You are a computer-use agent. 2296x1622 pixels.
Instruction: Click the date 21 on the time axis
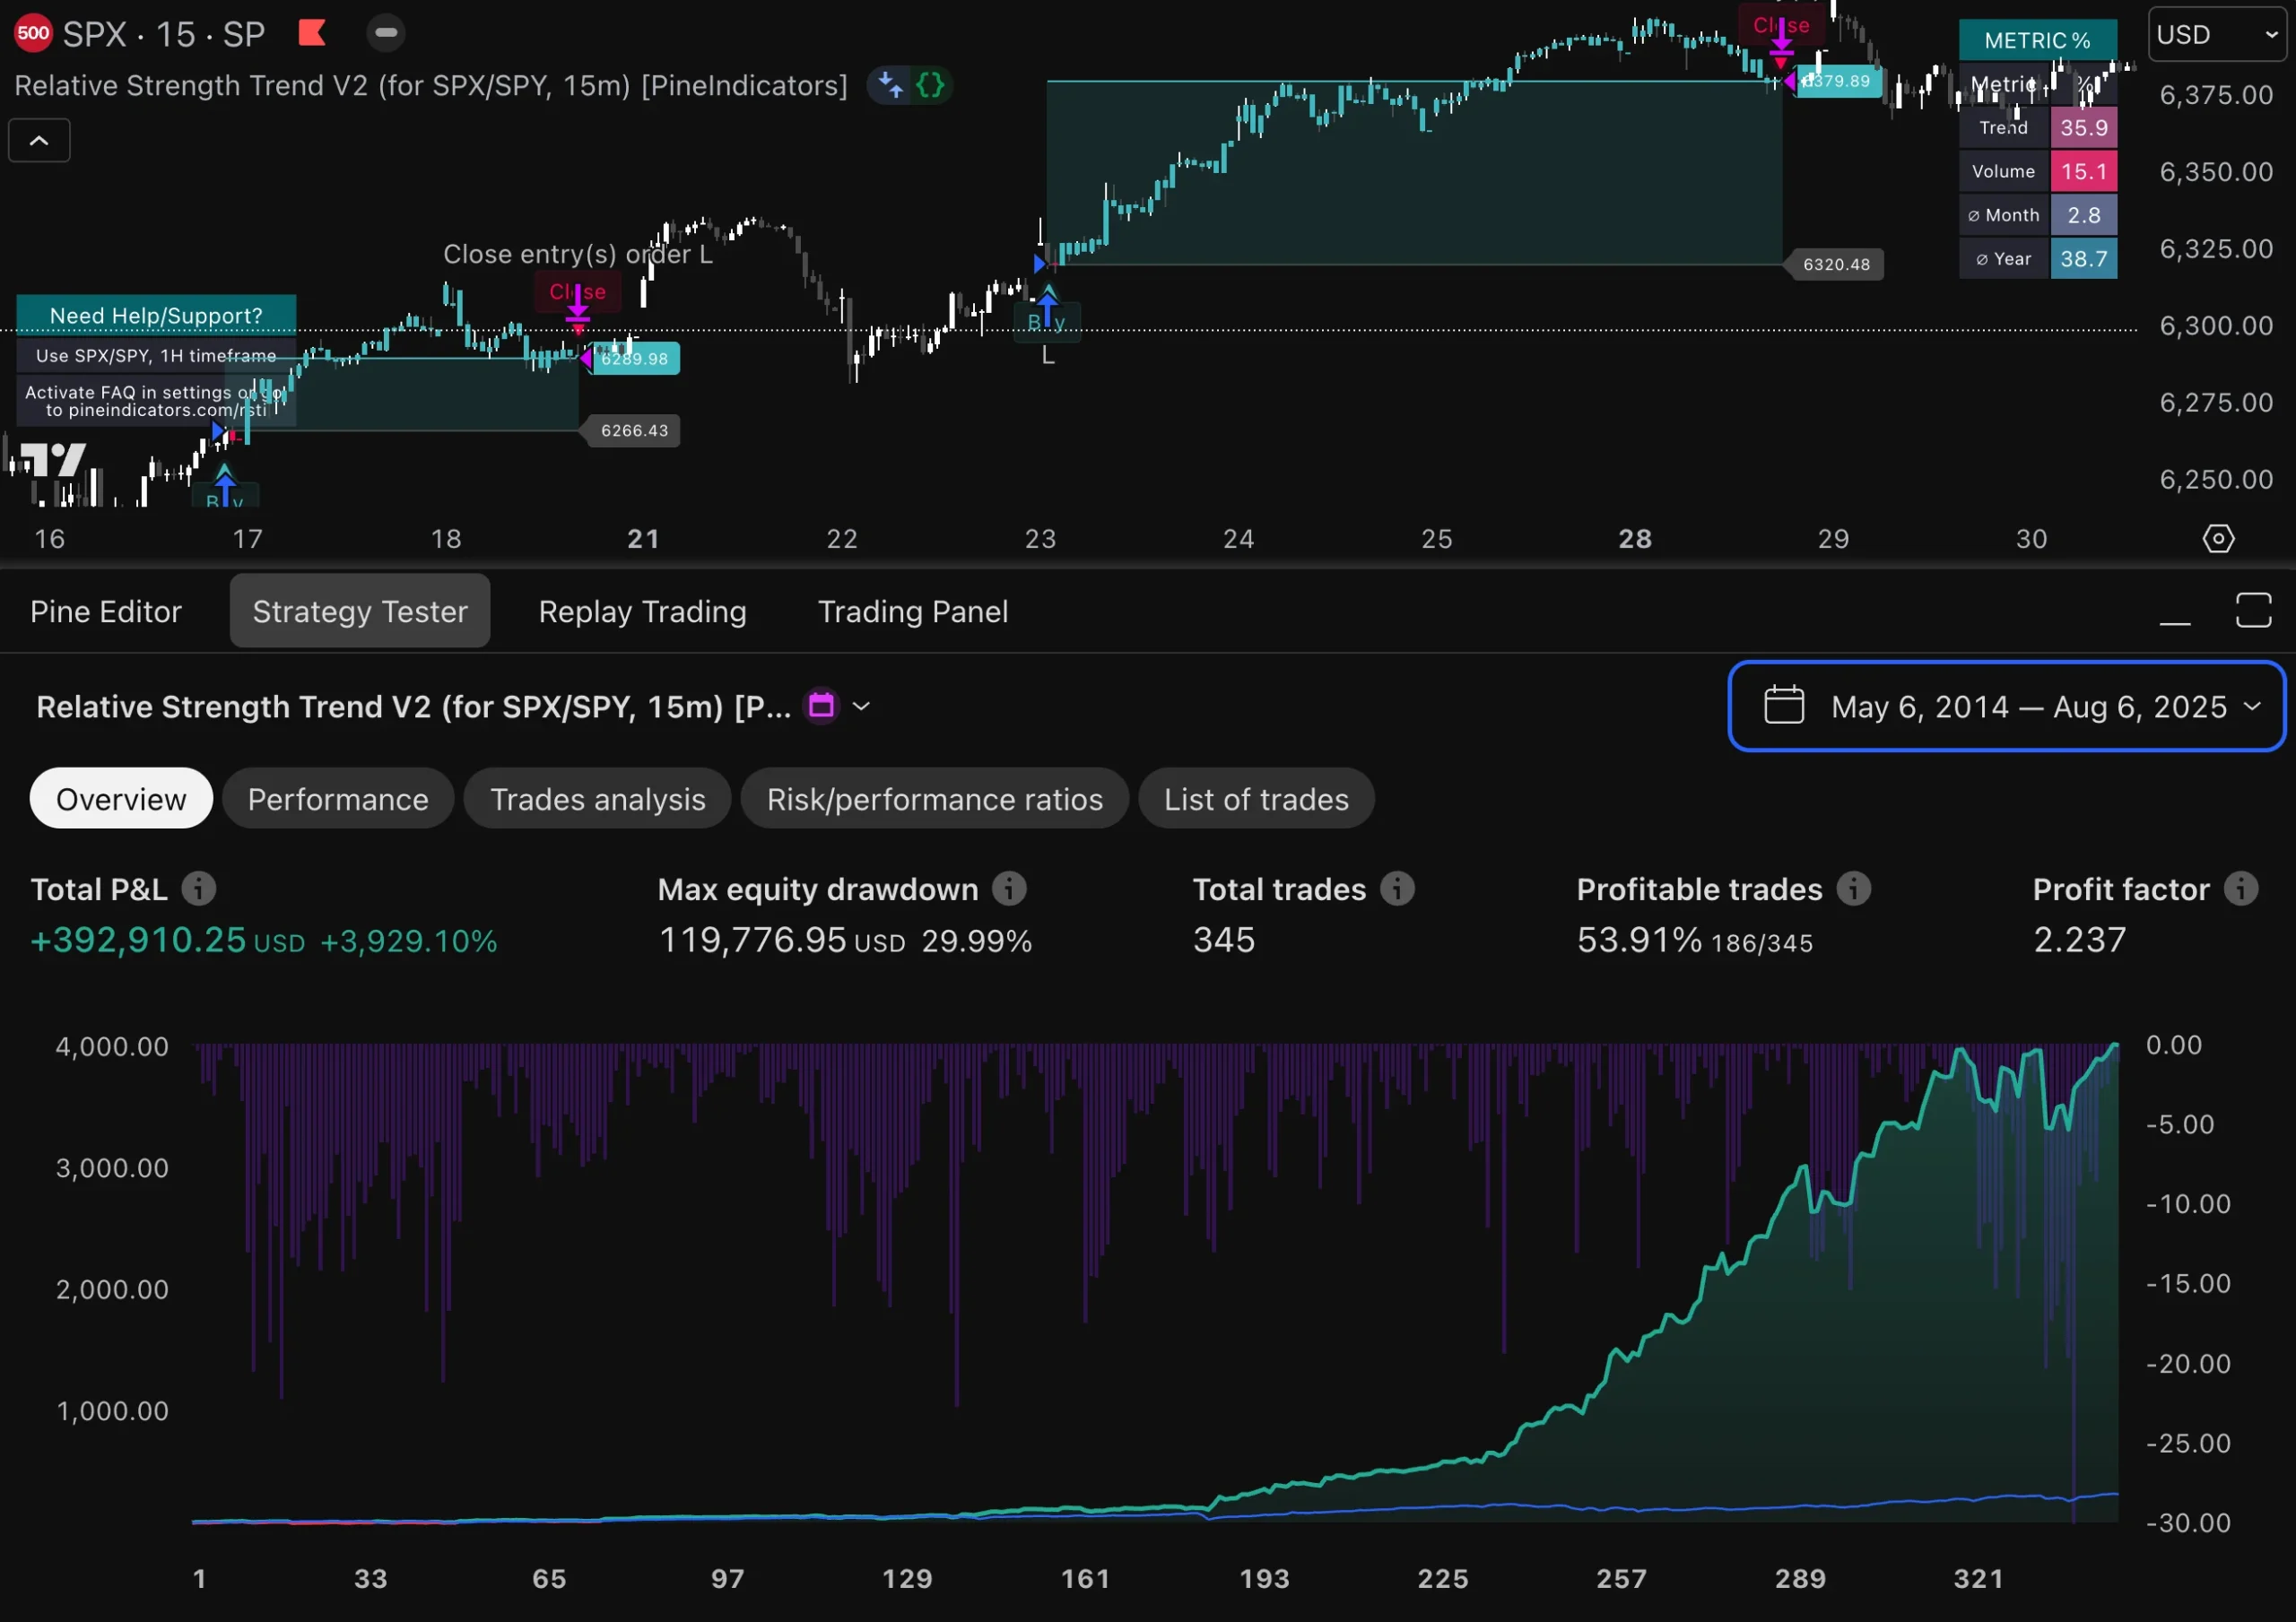point(643,539)
